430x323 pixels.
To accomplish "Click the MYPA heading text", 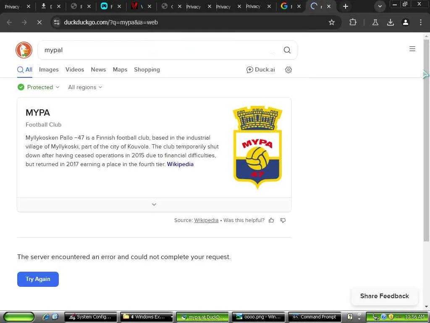I will (x=37, y=113).
